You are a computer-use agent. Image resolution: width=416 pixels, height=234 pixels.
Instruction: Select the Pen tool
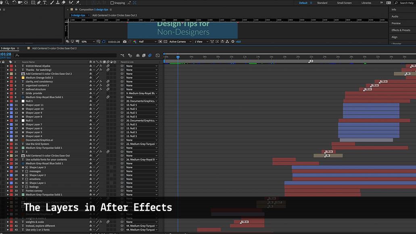pyautogui.click(x=38, y=3)
